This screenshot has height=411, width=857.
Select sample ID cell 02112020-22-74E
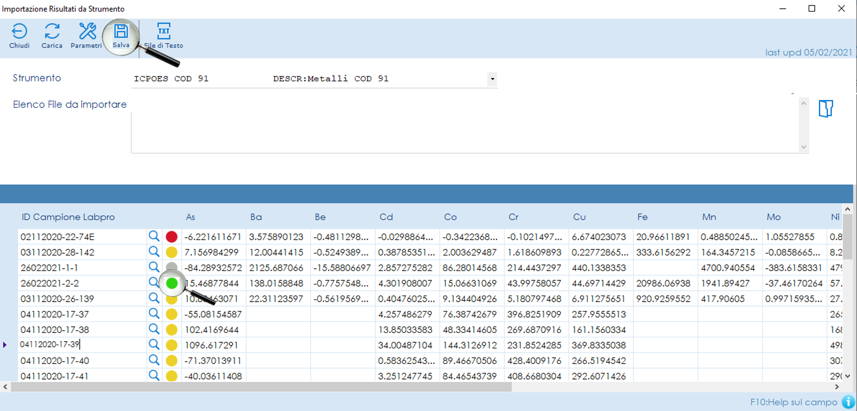coord(82,237)
